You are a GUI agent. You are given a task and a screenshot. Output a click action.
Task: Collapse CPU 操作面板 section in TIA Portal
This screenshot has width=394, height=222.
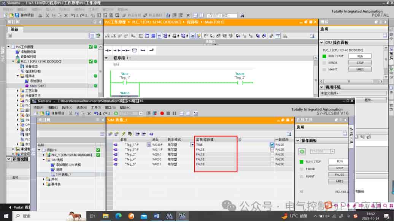[x=322, y=42]
